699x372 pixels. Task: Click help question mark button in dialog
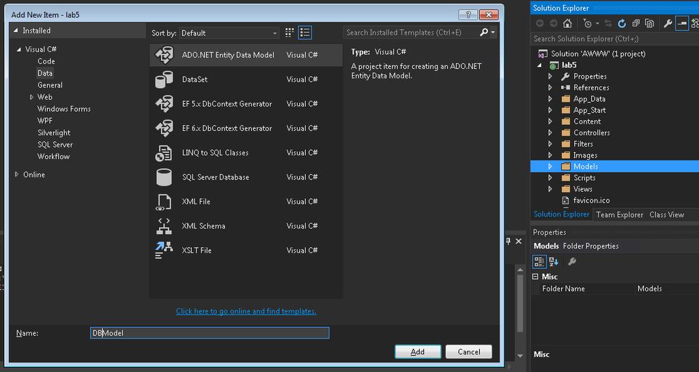click(x=468, y=15)
